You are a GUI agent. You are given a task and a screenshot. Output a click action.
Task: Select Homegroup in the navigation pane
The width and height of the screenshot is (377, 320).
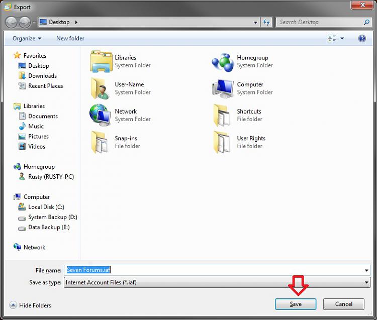click(x=34, y=166)
